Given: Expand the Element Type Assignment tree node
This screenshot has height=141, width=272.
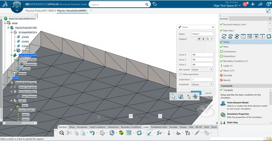Looking at the screenshot, I should click(x=11, y=87).
